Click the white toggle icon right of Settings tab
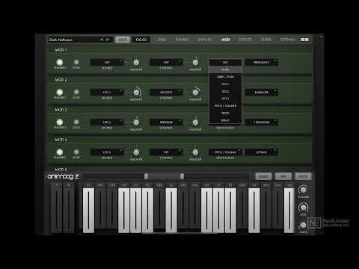This screenshot has width=359, height=269. point(304,40)
